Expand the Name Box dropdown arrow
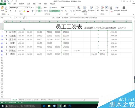The image size is (135, 108). [10, 18]
